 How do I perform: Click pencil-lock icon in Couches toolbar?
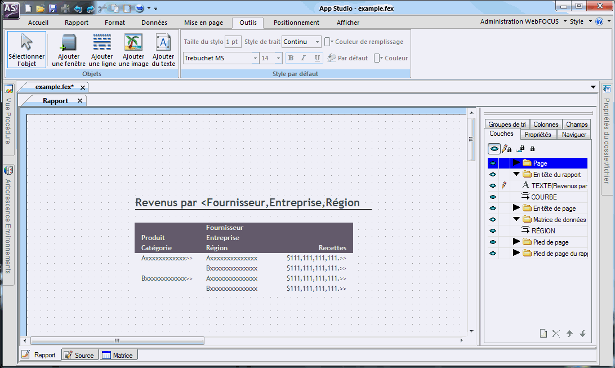pyautogui.click(x=507, y=149)
